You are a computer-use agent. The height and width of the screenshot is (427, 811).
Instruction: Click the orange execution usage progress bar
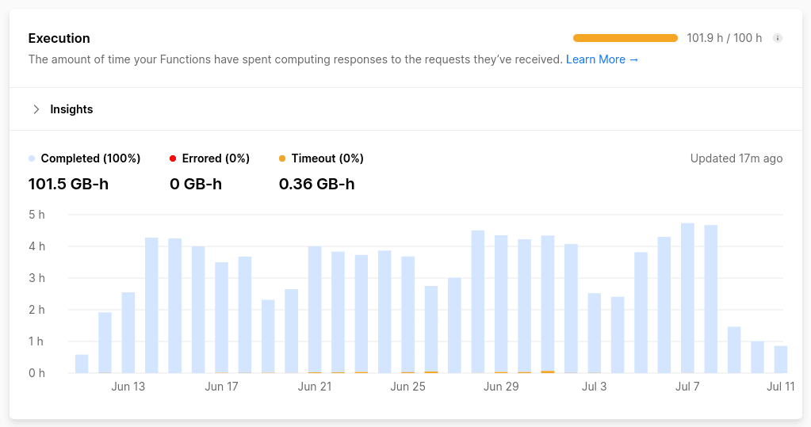click(x=625, y=38)
